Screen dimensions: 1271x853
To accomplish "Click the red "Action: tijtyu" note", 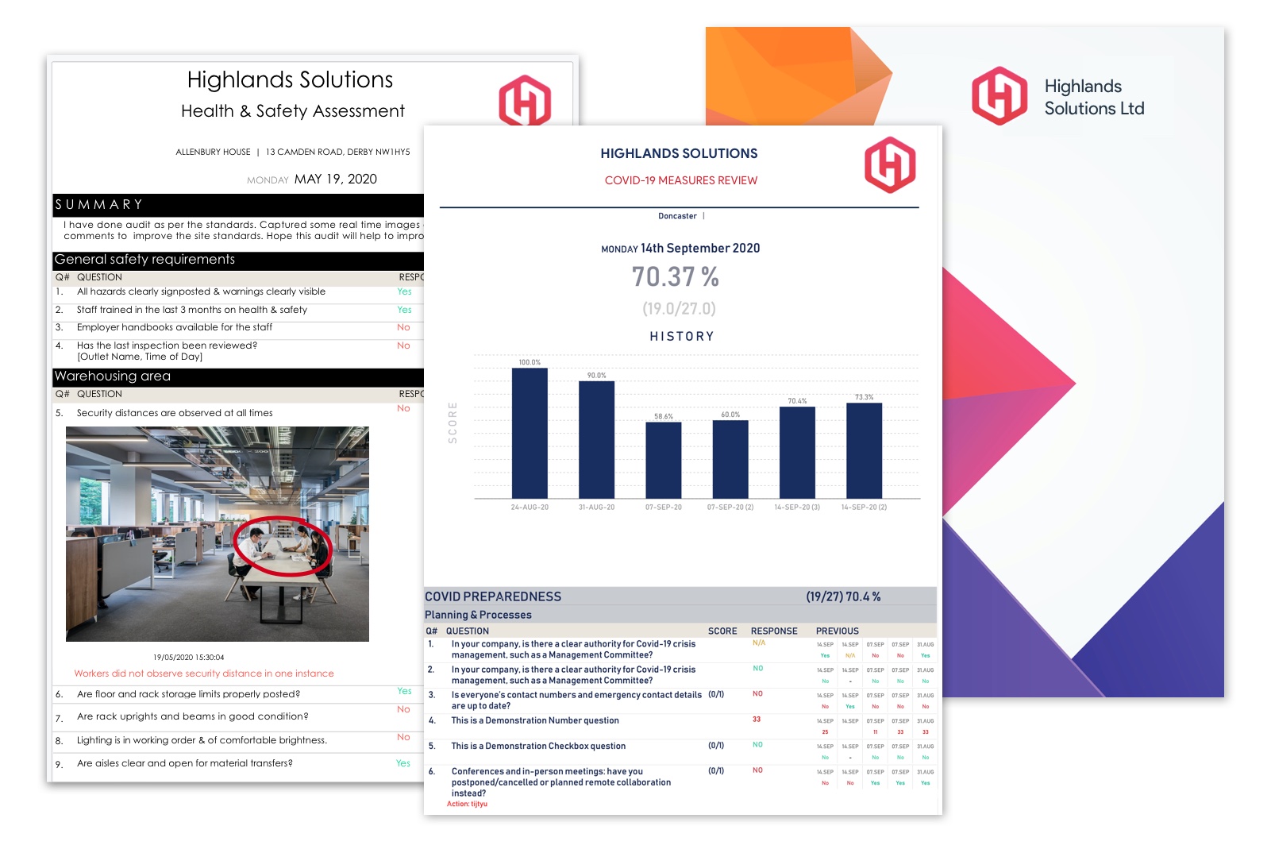I will pos(467,805).
